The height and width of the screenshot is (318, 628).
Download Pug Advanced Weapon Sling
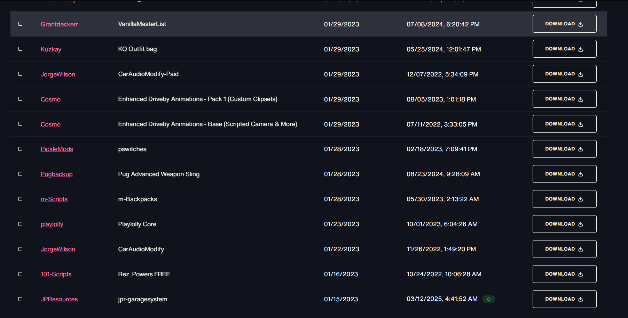(564, 174)
